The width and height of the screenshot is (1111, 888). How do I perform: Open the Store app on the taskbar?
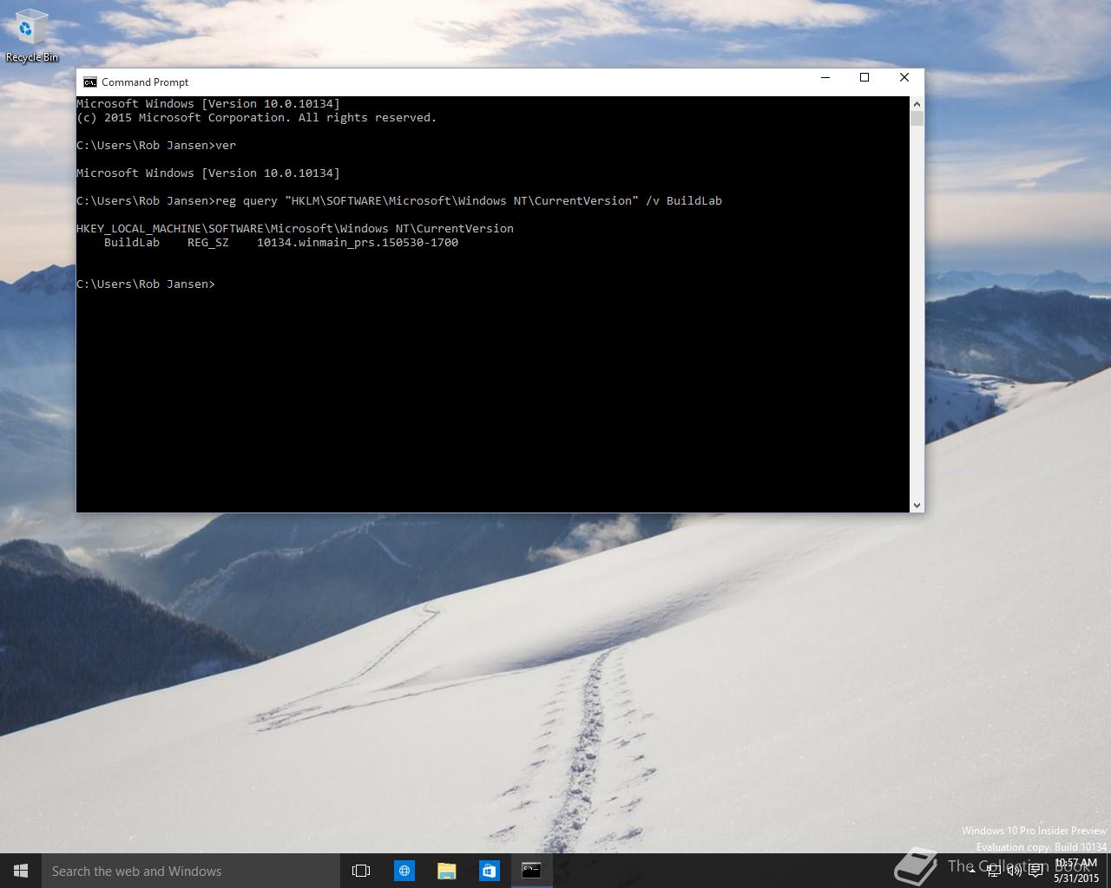489,871
